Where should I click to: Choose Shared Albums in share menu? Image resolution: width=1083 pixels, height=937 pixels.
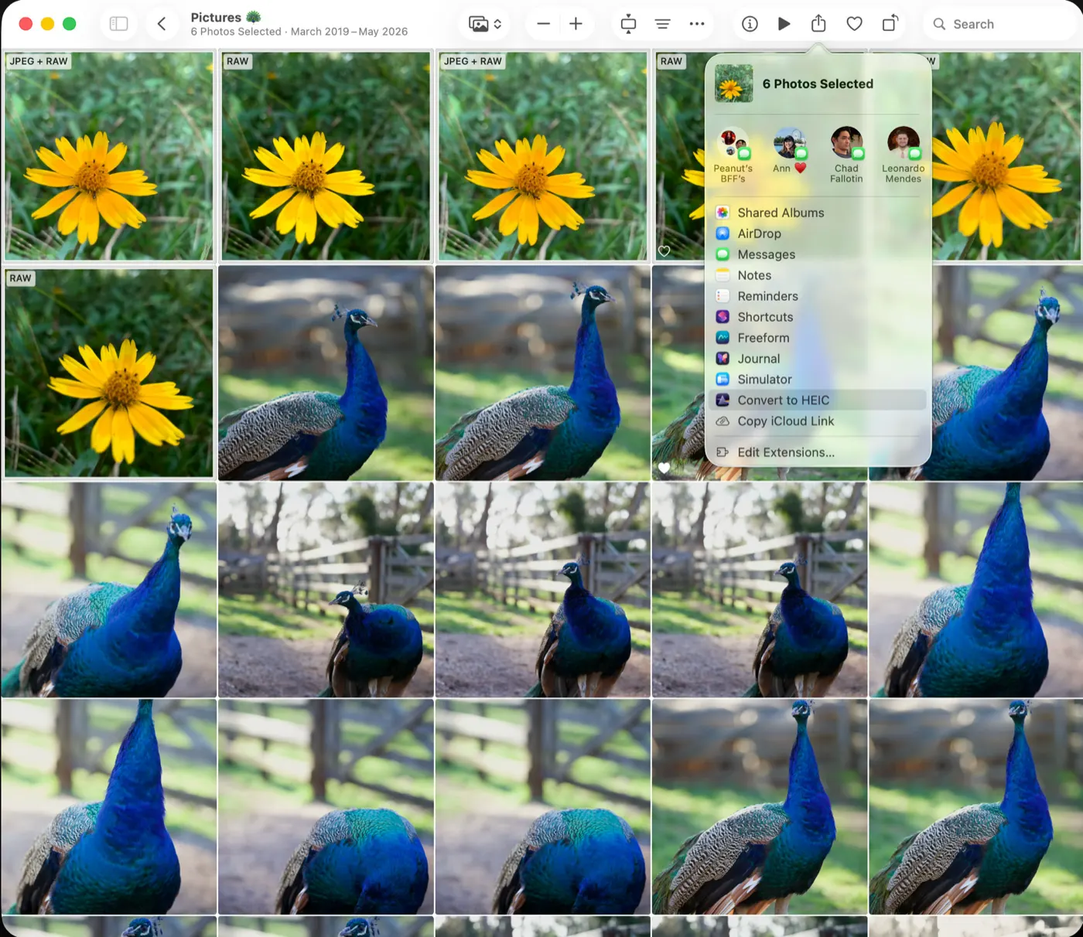click(817, 213)
